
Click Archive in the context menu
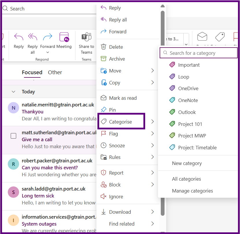128,59
